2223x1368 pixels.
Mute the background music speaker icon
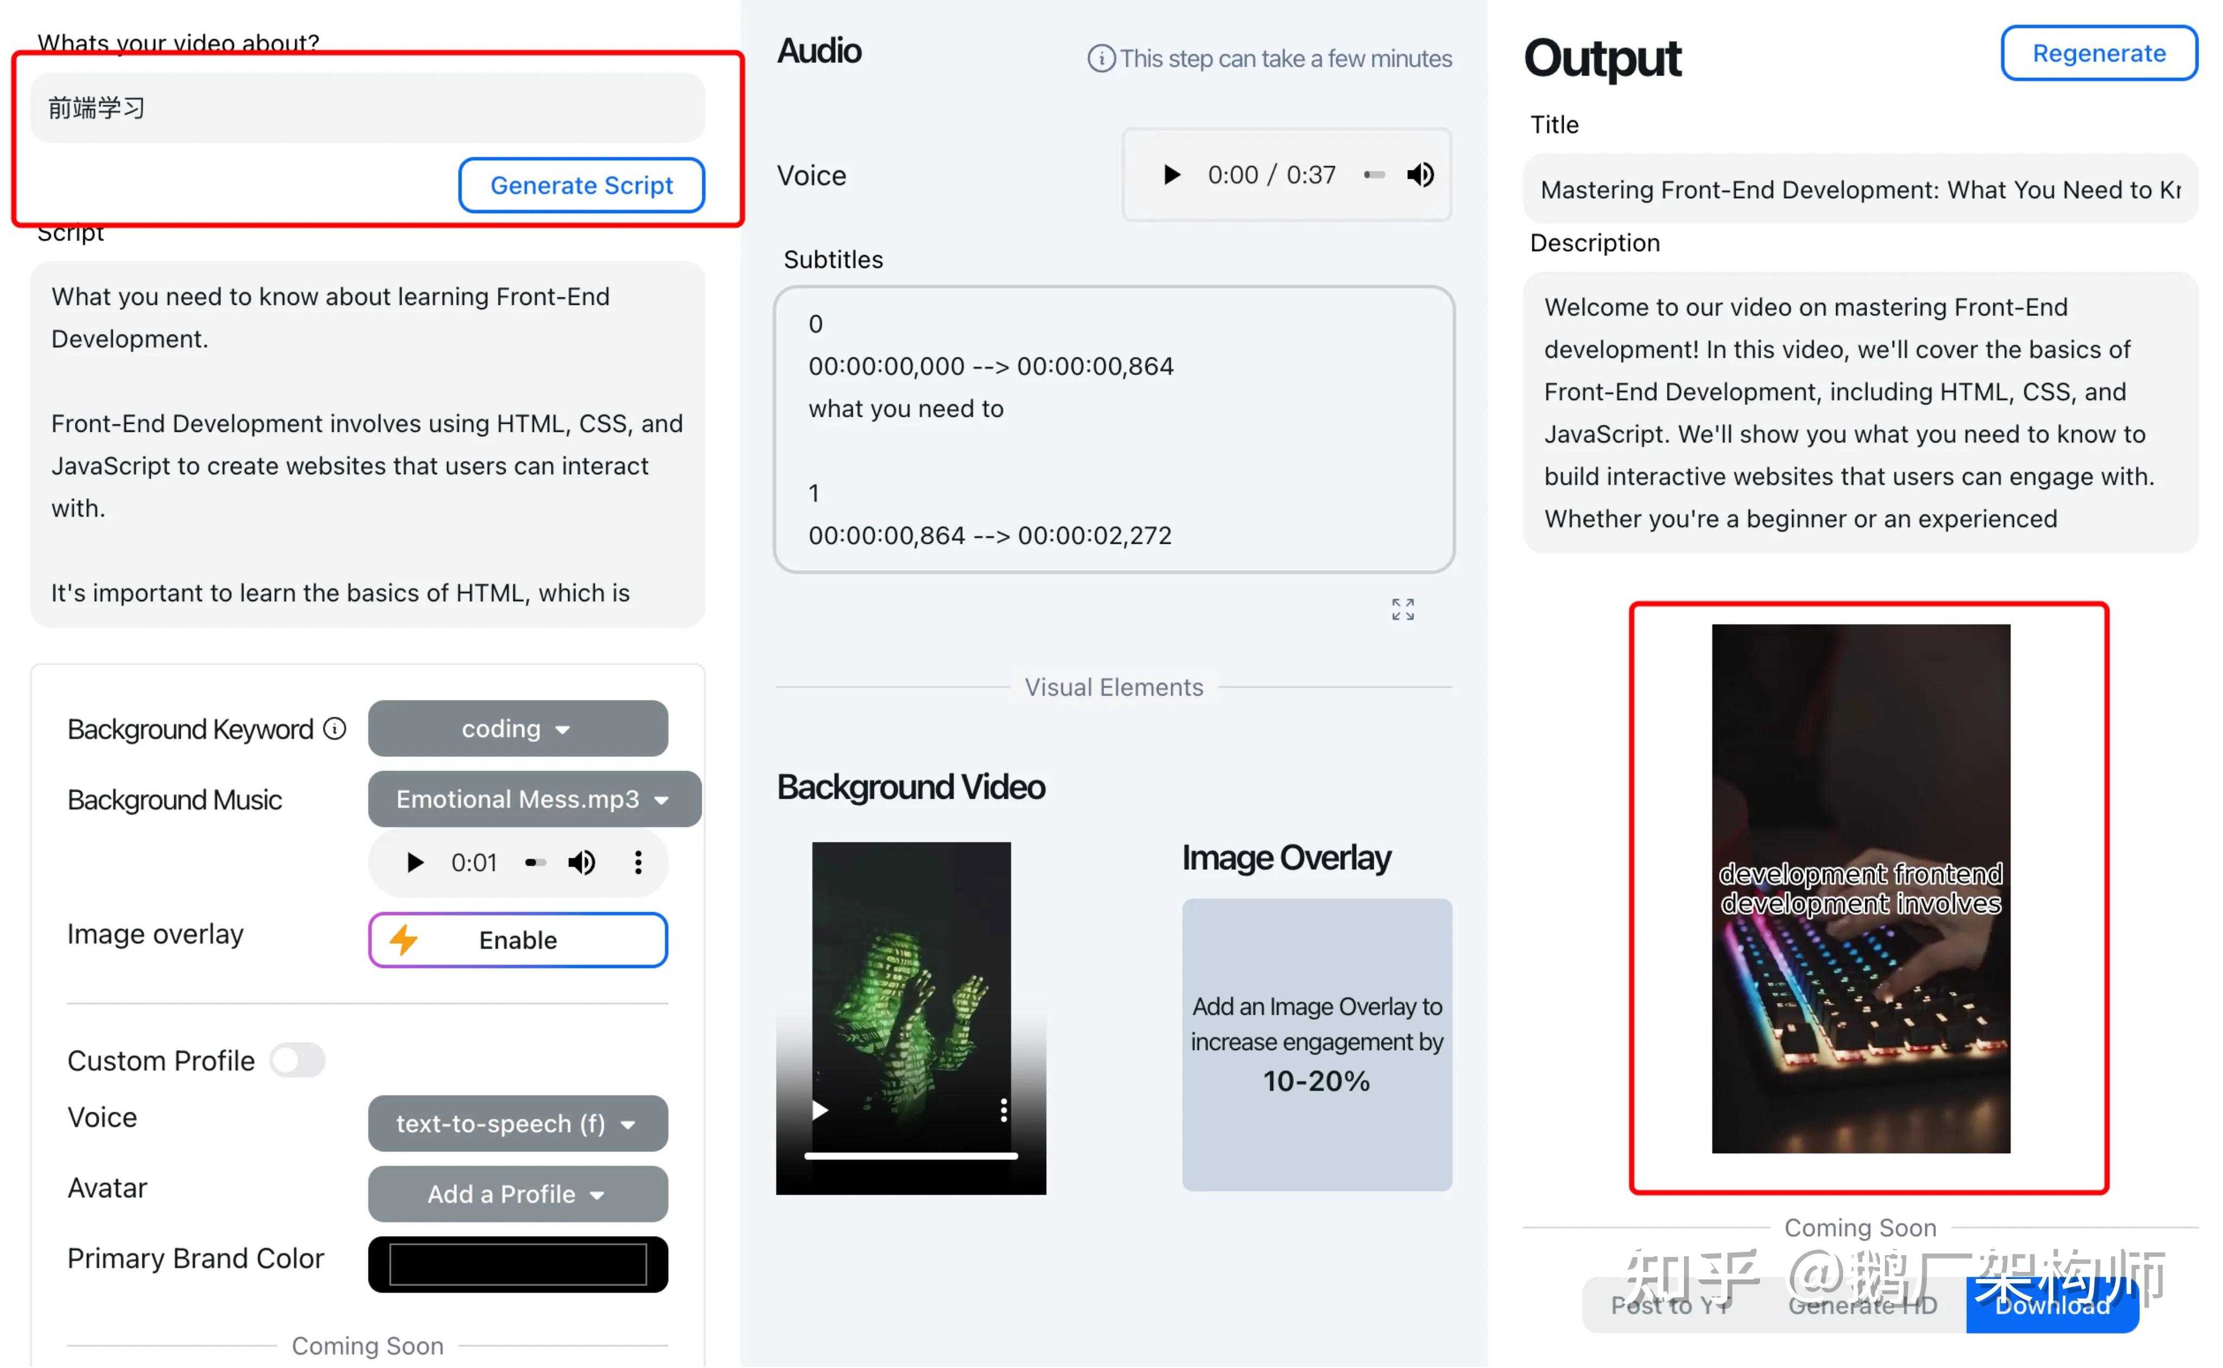pyautogui.click(x=581, y=862)
